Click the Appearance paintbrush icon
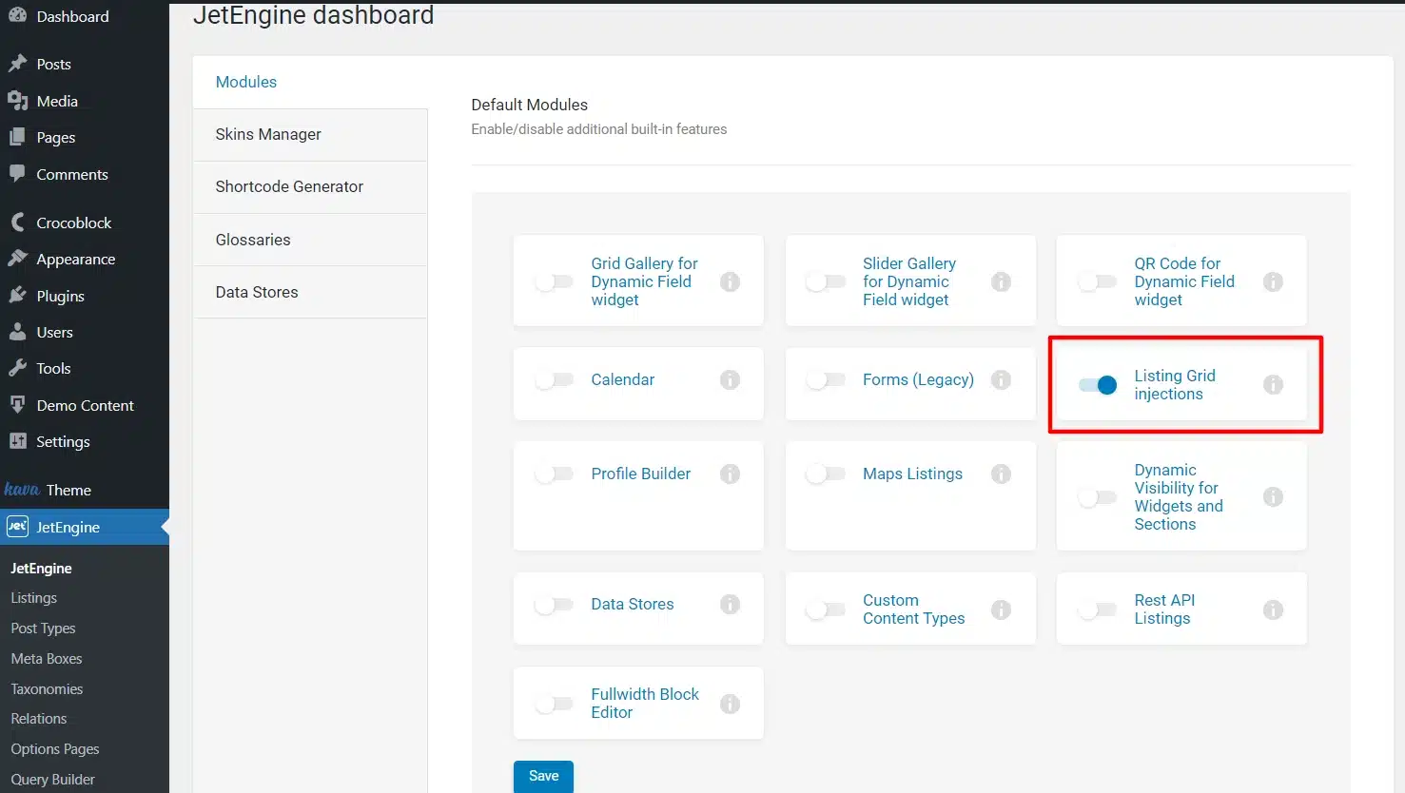This screenshot has width=1405, height=793. click(x=17, y=259)
